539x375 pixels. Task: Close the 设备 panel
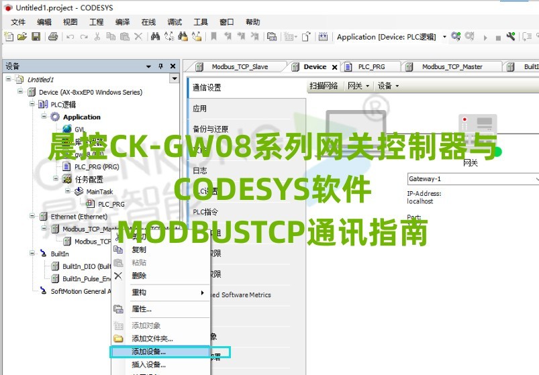(173, 66)
